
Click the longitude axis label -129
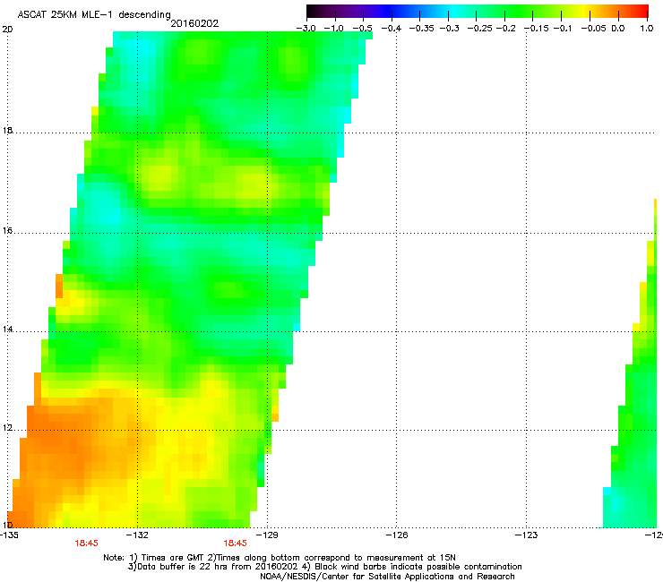(268, 535)
